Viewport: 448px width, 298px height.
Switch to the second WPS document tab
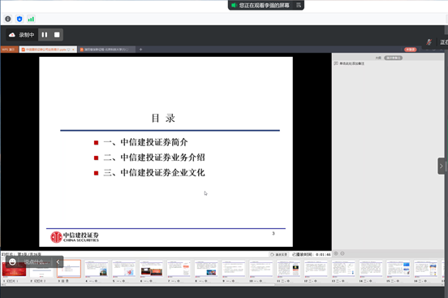pyautogui.click(x=106, y=50)
